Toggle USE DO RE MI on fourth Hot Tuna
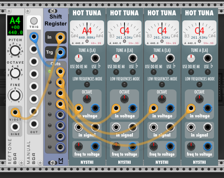Screen dimensions: 224x178 191,72
